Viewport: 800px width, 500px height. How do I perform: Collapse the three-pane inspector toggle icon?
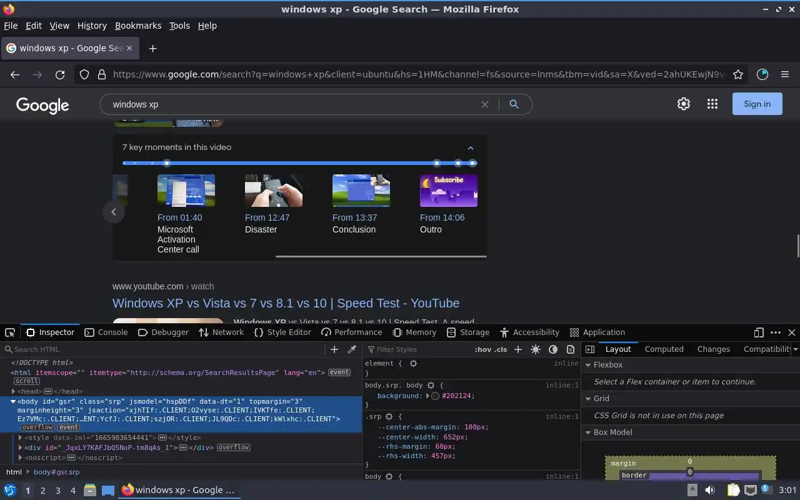point(590,349)
